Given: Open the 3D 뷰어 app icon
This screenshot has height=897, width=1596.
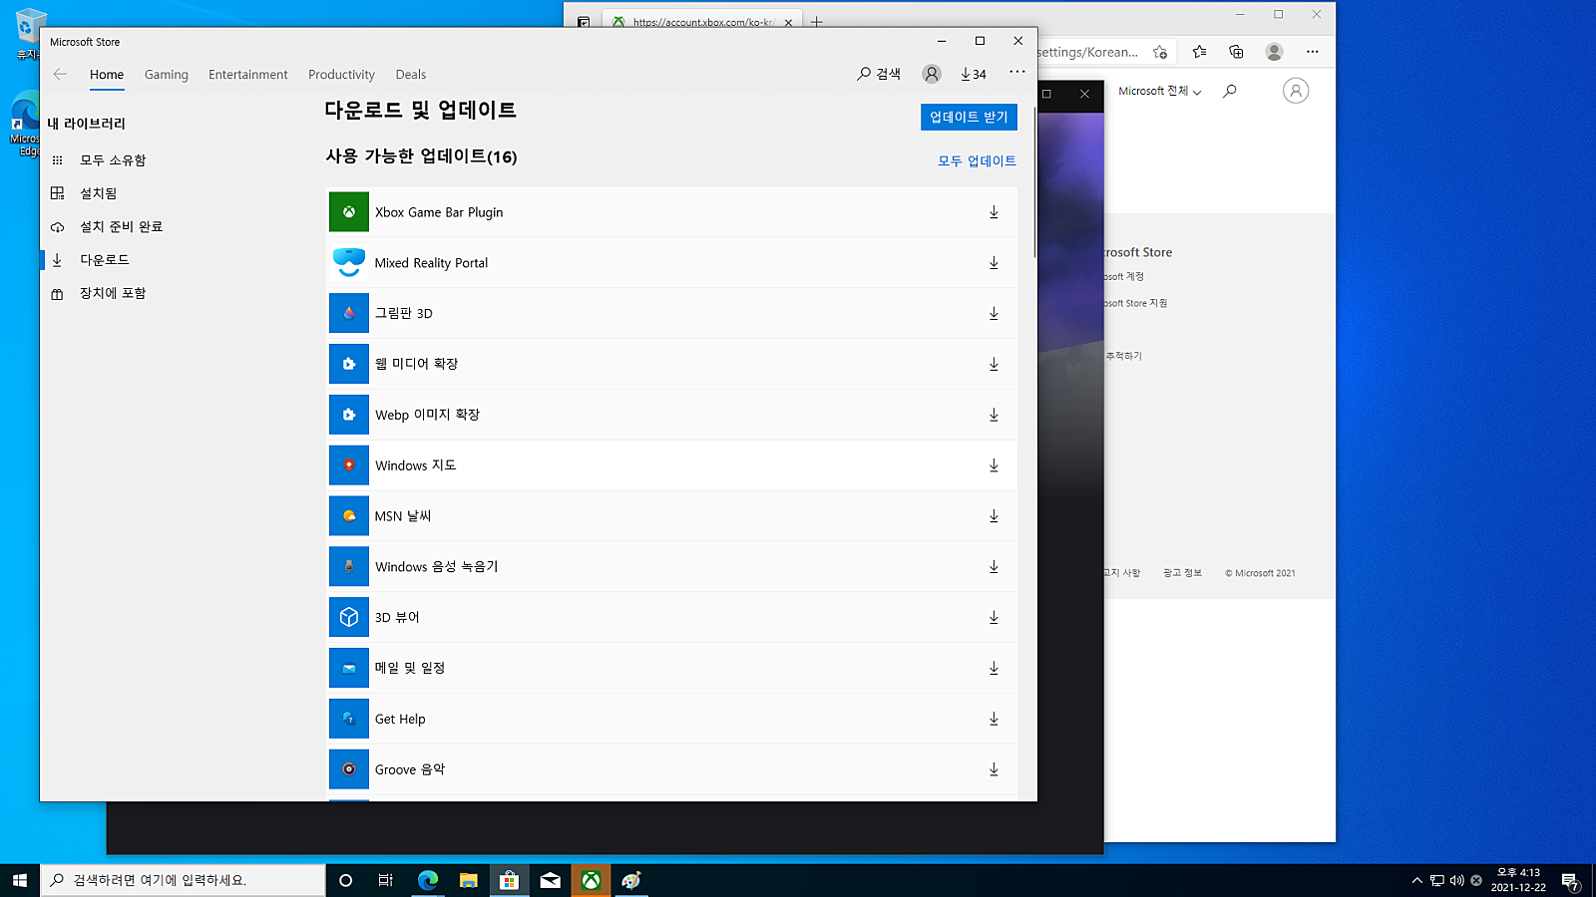Looking at the screenshot, I should pos(349,617).
